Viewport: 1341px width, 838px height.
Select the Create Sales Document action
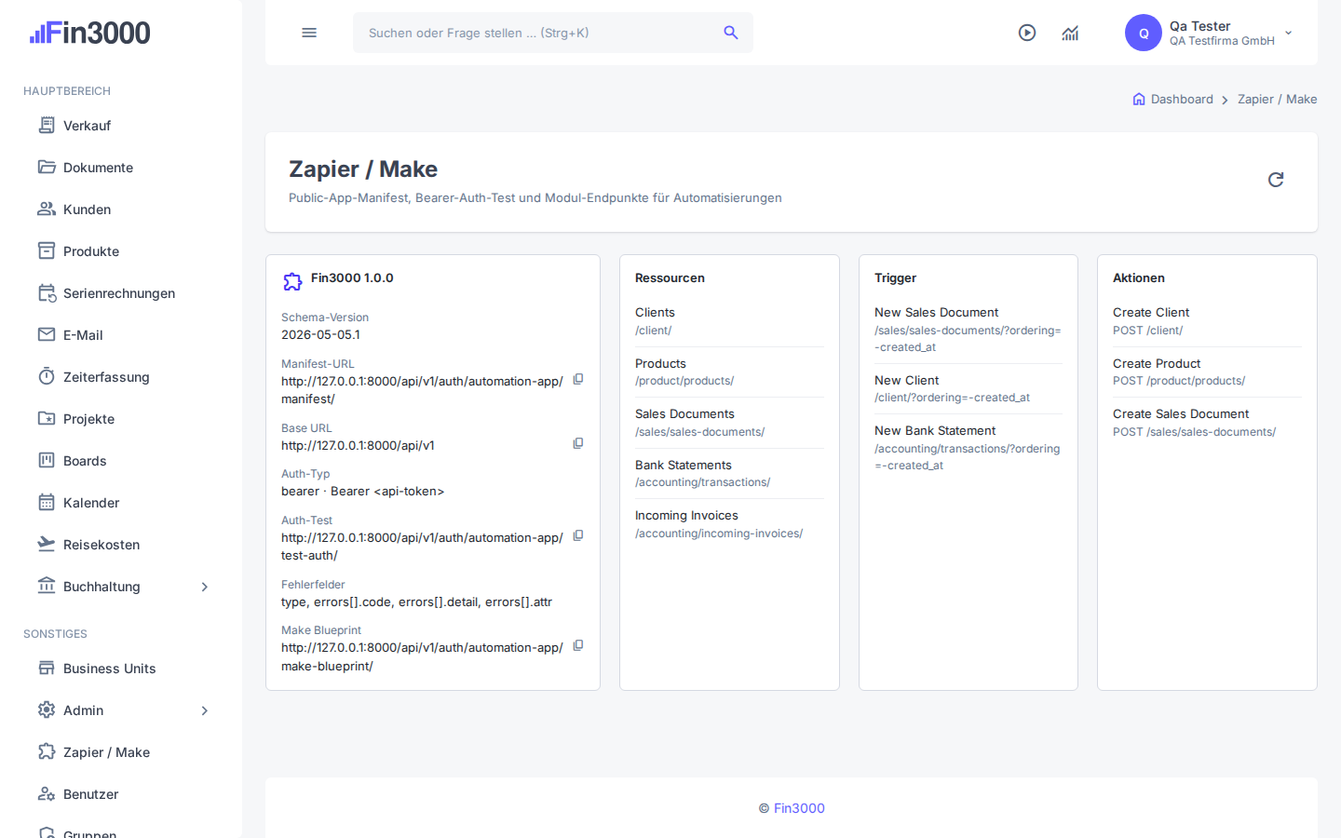tap(1207, 423)
